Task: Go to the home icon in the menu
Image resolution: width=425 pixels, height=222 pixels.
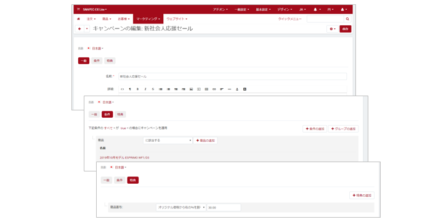Action: coord(79,19)
